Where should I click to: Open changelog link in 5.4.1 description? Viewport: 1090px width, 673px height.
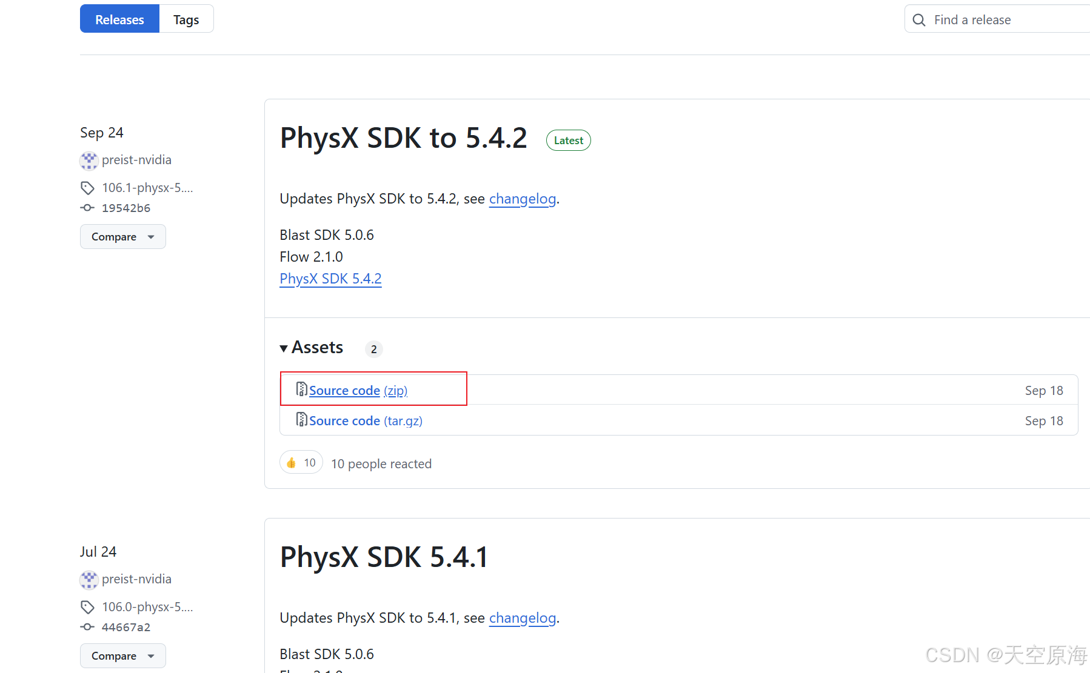click(523, 618)
